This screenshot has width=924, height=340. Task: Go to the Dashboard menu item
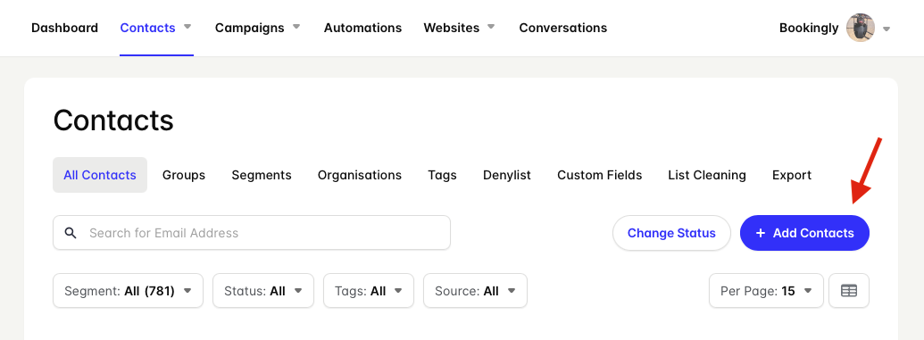[65, 28]
